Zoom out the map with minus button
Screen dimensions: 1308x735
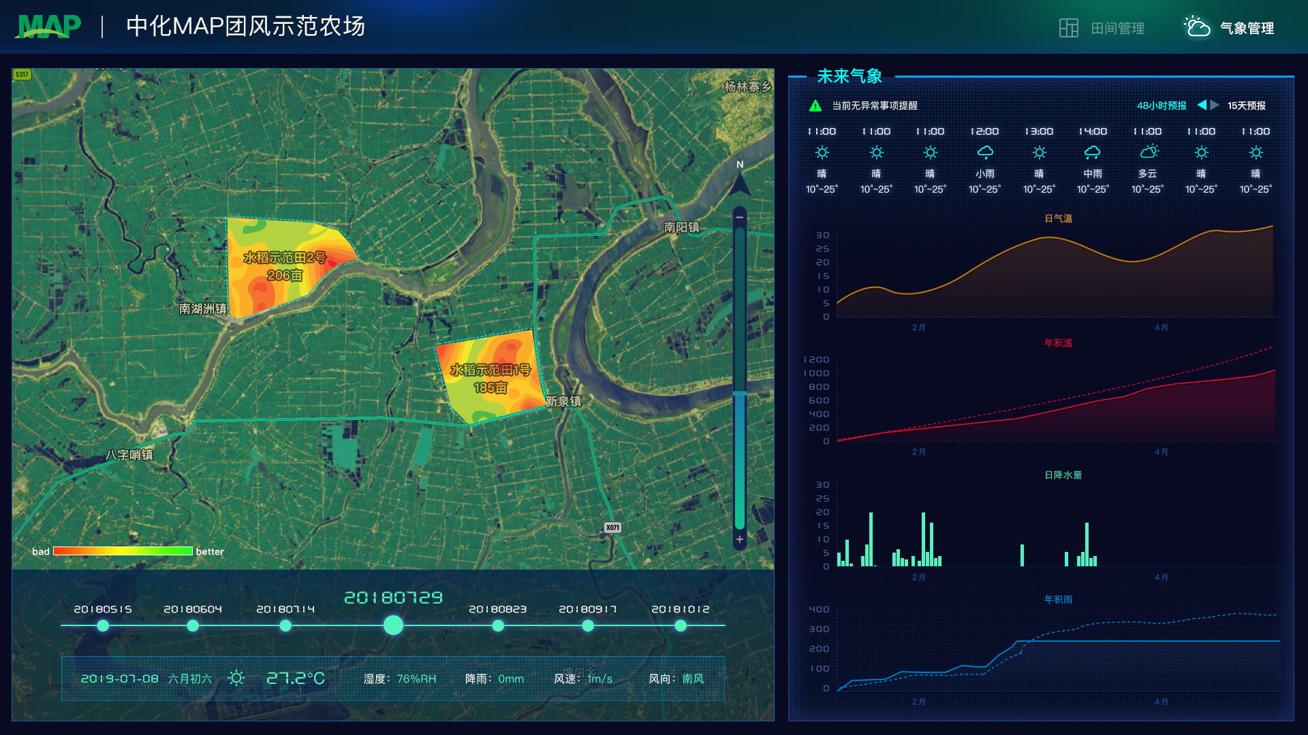739,217
